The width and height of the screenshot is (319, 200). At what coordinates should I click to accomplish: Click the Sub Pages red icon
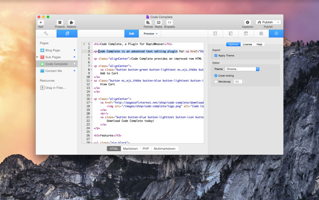(42, 57)
